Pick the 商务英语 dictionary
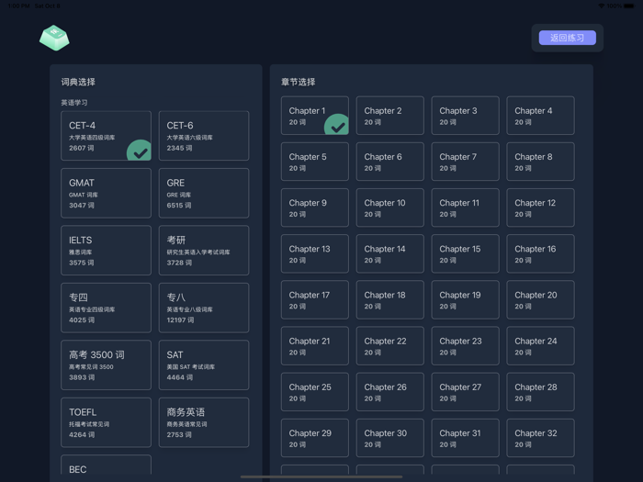Viewport: 643px width, 482px height. coord(203,422)
